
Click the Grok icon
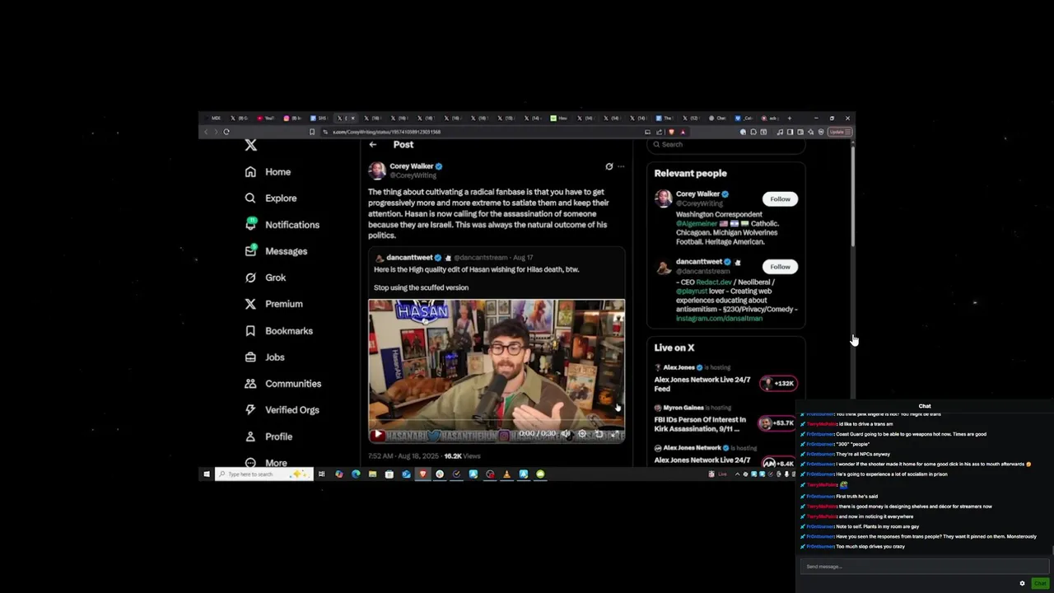(250, 278)
